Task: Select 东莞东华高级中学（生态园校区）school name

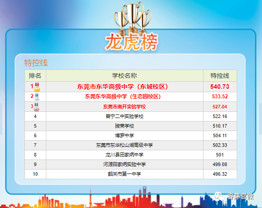Action: [x=123, y=97]
